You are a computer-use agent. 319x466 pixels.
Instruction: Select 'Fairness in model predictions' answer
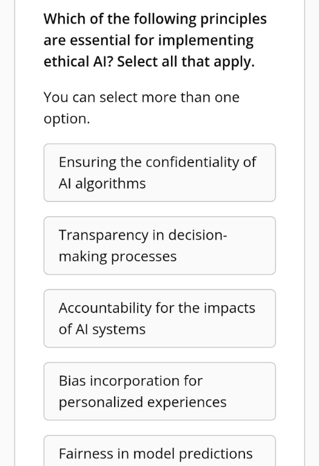click(x=159, y=451)
